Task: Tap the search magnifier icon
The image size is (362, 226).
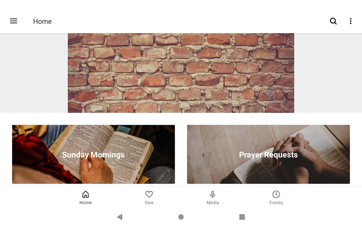Action: (x=333, y=21)
